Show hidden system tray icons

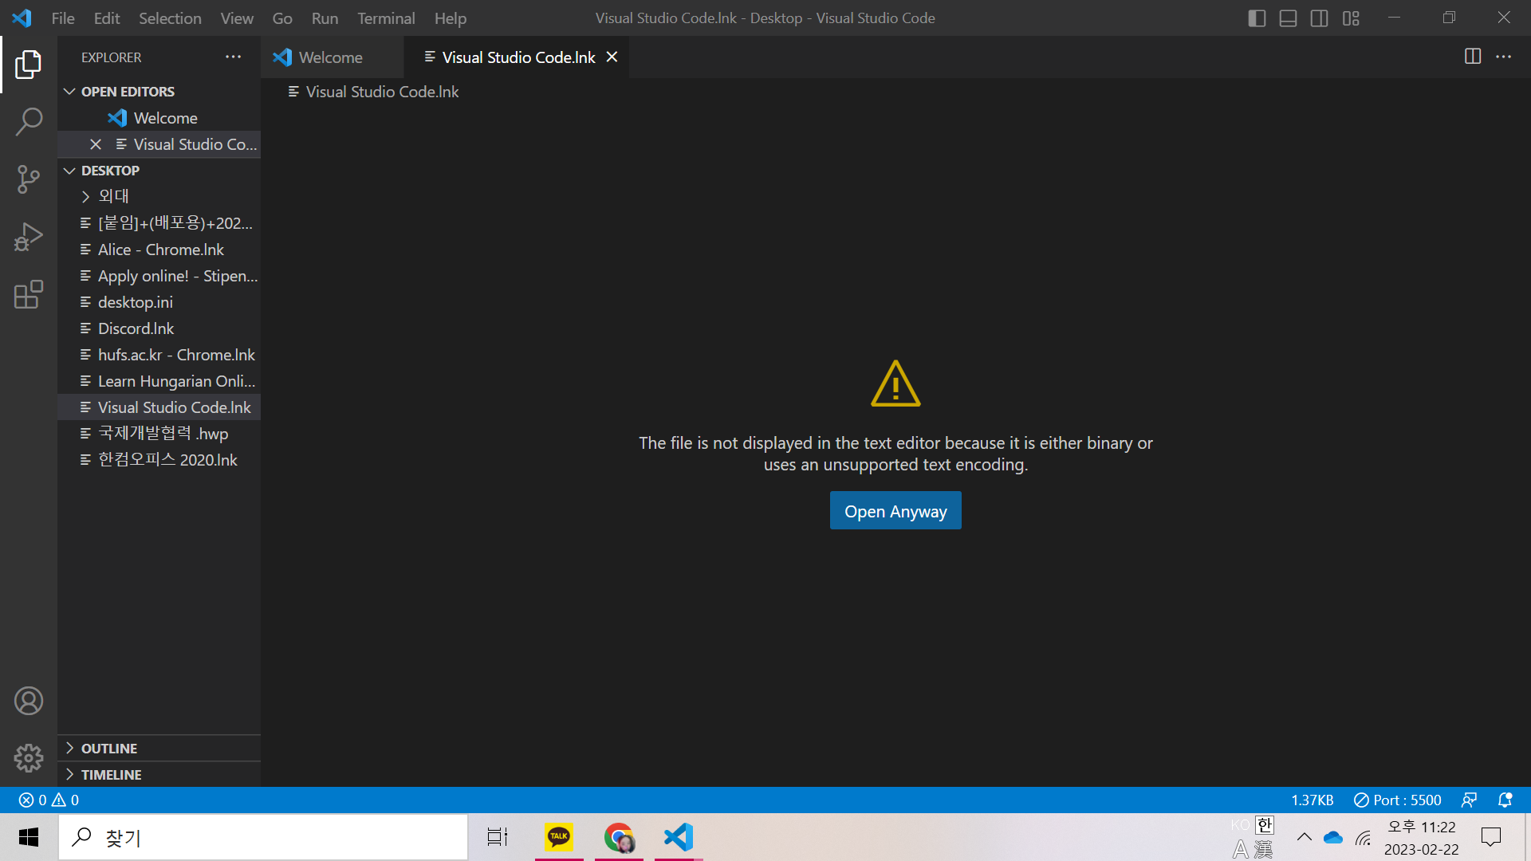click(1305, 837)
